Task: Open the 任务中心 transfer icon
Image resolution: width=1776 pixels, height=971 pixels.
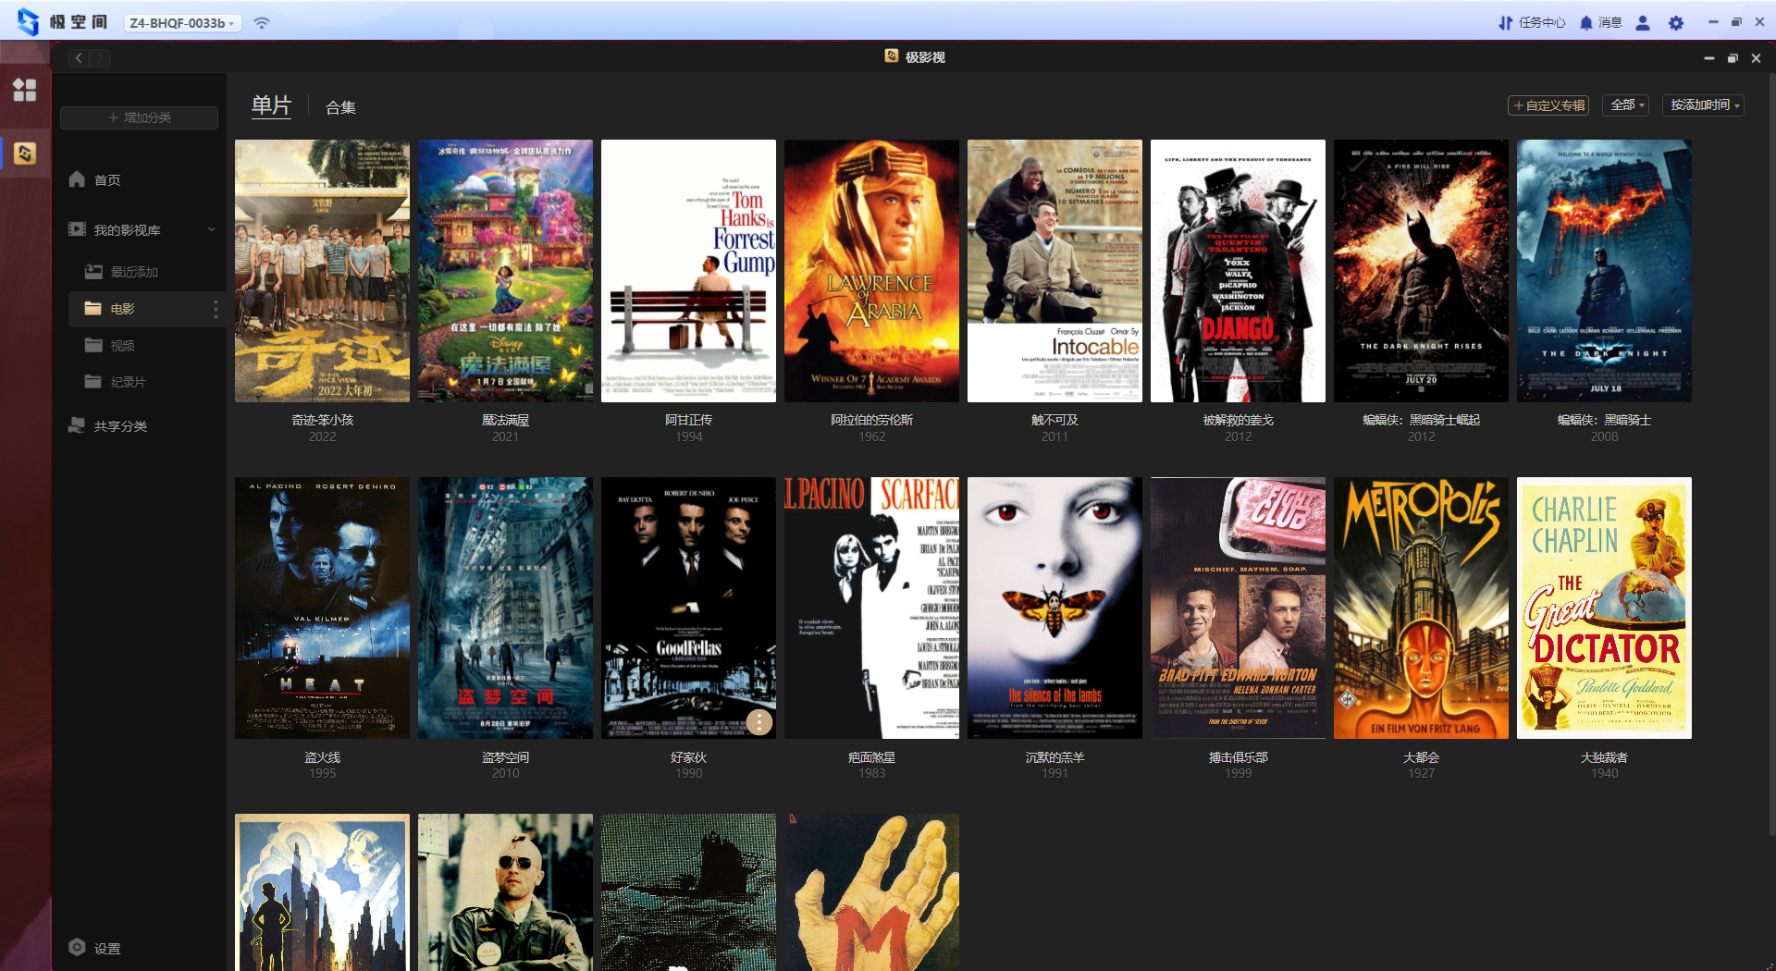Action: coord(1505,23)
